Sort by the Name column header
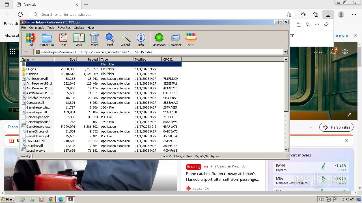 pos(37,59)
